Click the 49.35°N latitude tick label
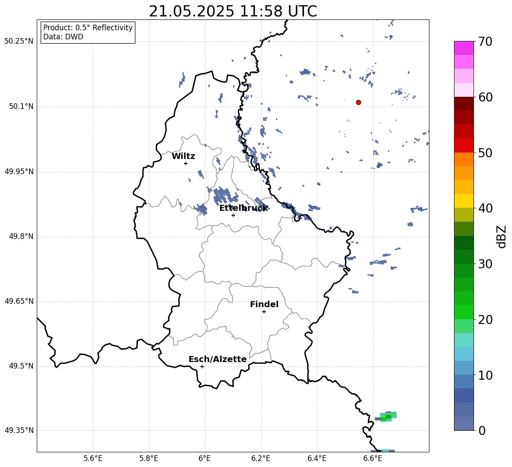Screen dimensions: 512x467 tap(19, 430)
